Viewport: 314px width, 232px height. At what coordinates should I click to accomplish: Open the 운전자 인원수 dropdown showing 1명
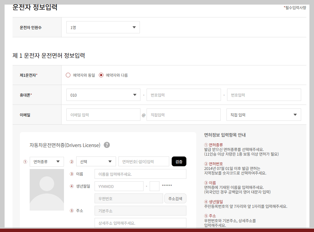(x=103, y=27)
